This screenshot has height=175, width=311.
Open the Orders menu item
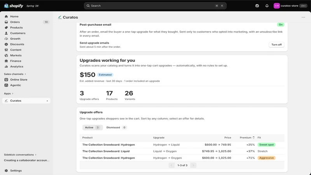coord(26,22)
